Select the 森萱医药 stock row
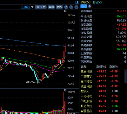127x114 pixels. [102, 111]
